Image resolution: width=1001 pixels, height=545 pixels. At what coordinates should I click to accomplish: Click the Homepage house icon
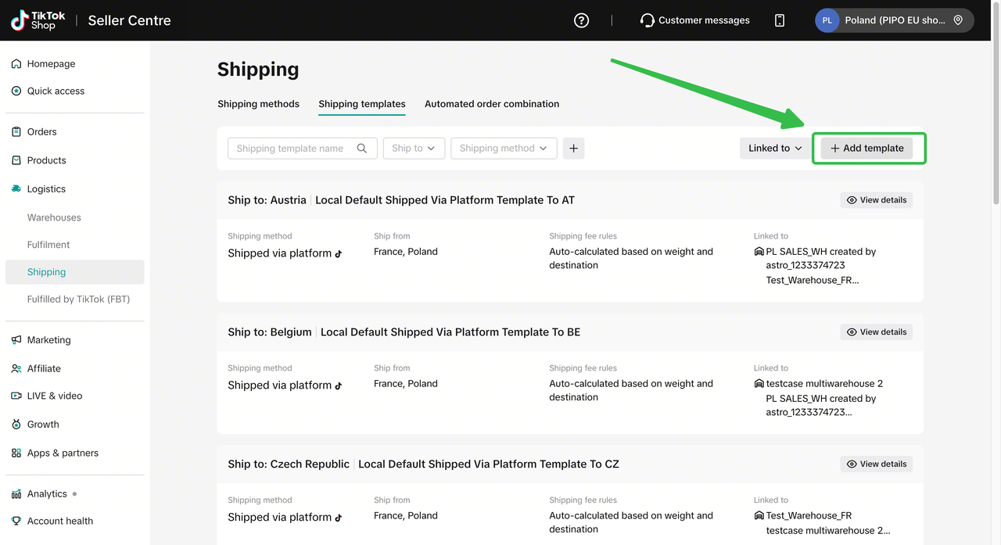(x=16, y=64)
